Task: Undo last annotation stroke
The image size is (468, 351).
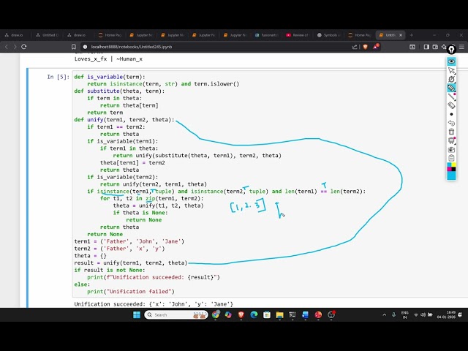Action: click(451, 123)
